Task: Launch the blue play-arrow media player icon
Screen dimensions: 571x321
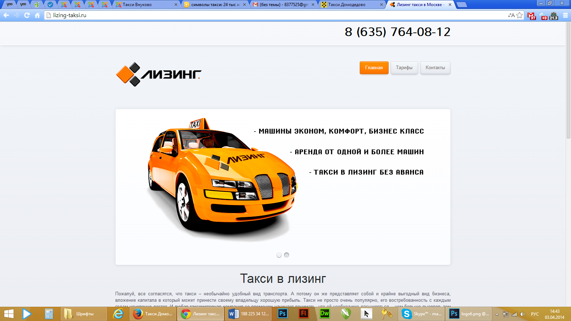Action: click(x=27, y=314)
